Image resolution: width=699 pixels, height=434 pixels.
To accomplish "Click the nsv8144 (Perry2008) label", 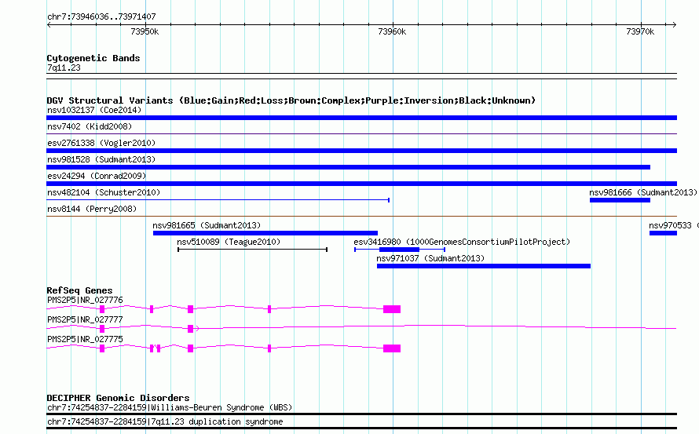I will point(92,209).
